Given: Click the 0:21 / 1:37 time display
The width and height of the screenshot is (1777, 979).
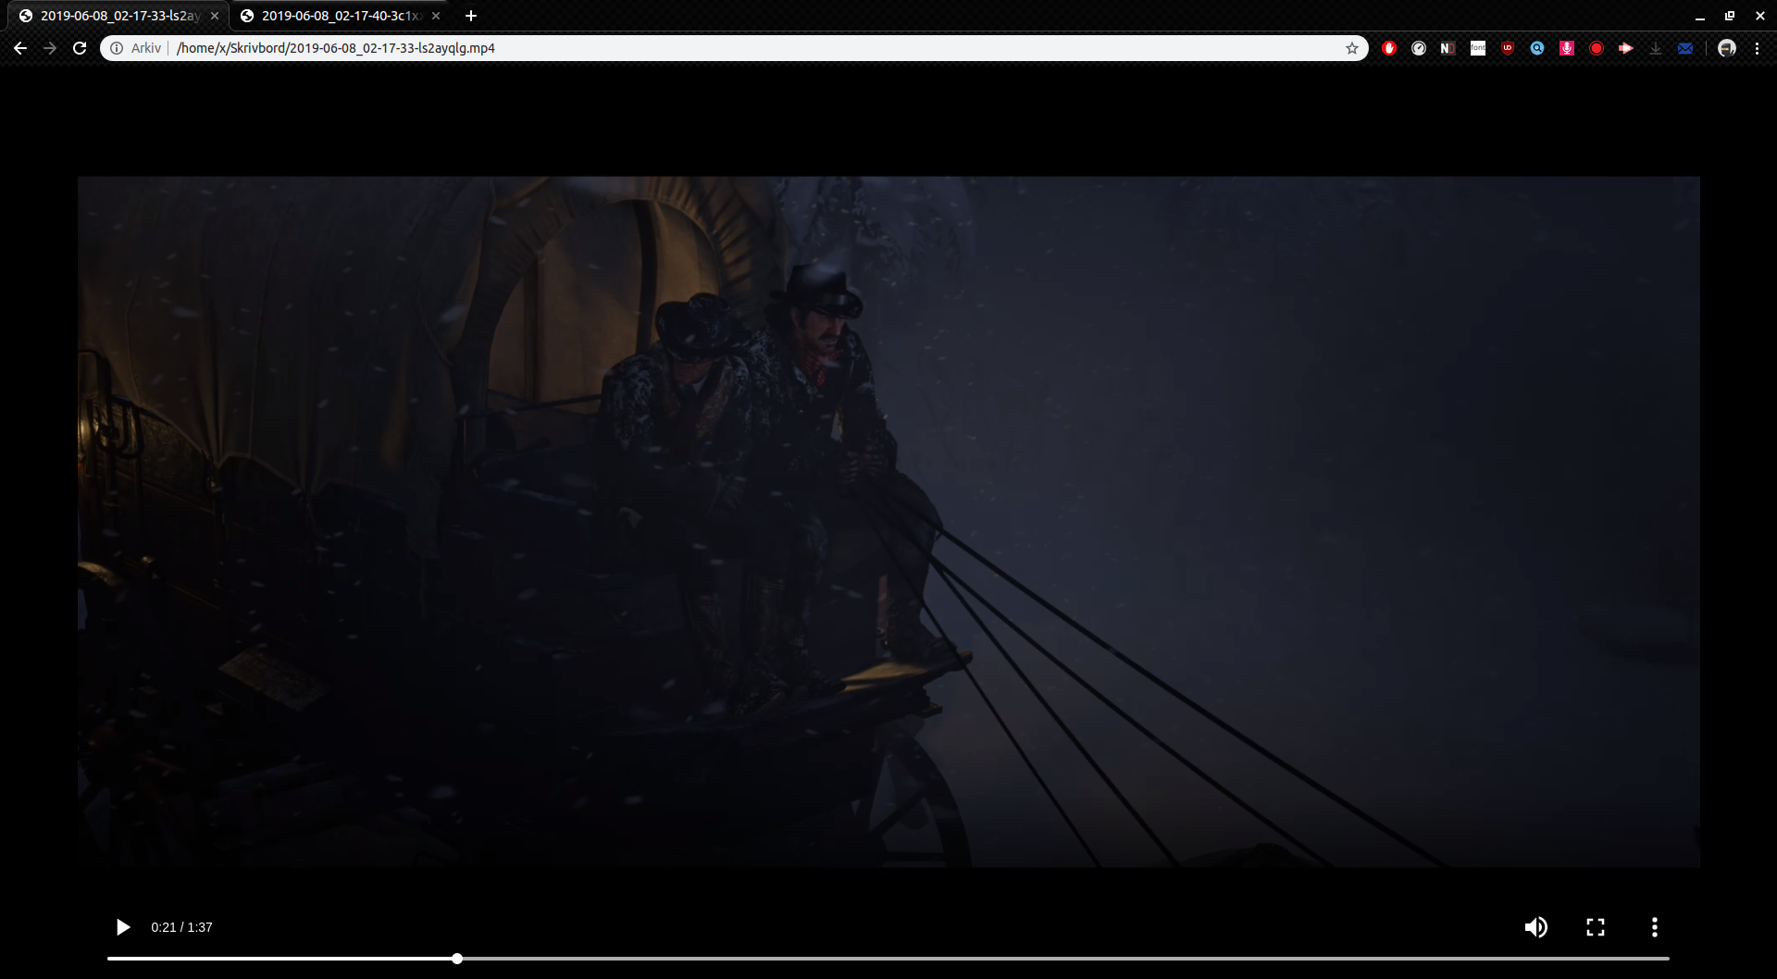Looking at the screenshot, I should 181,927.
